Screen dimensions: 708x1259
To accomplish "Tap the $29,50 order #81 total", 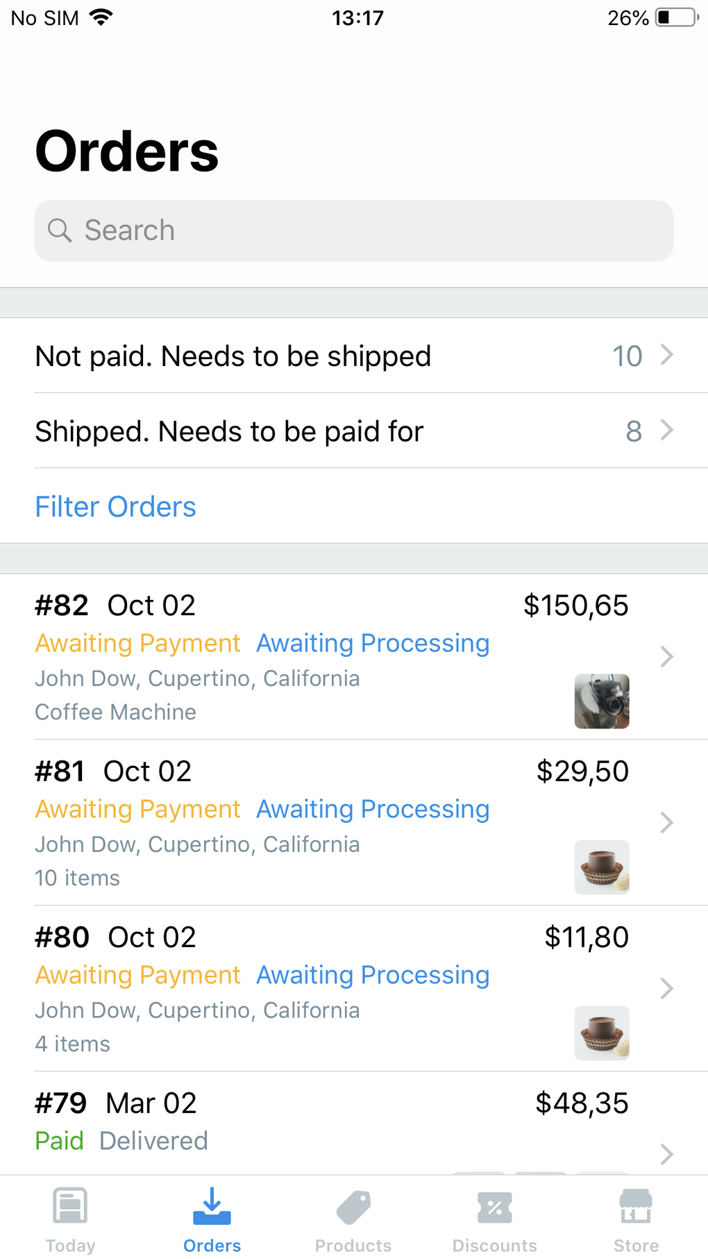I will click(x=582, y=771).
